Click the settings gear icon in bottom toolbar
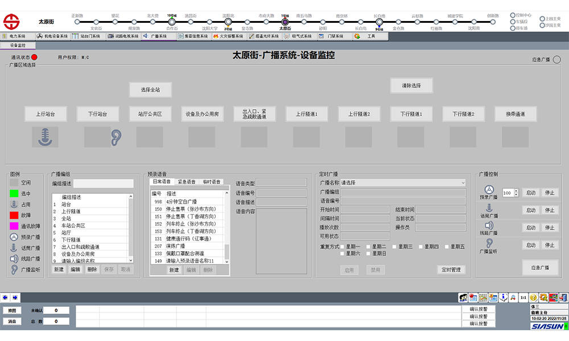Screen dimensions: 569x341 pyautogui.click(x=543, y=297)
